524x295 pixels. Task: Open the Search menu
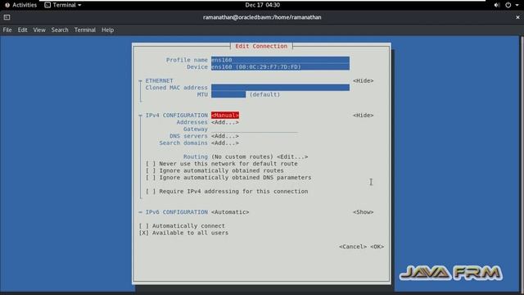click(x=60, y=29)
